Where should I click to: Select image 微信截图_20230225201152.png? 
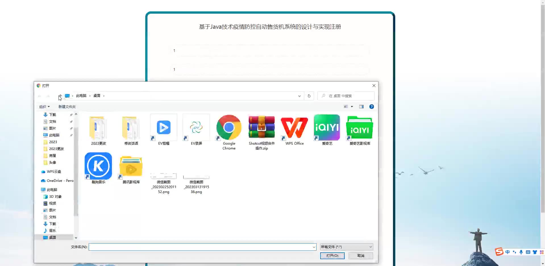pos(164,183)
